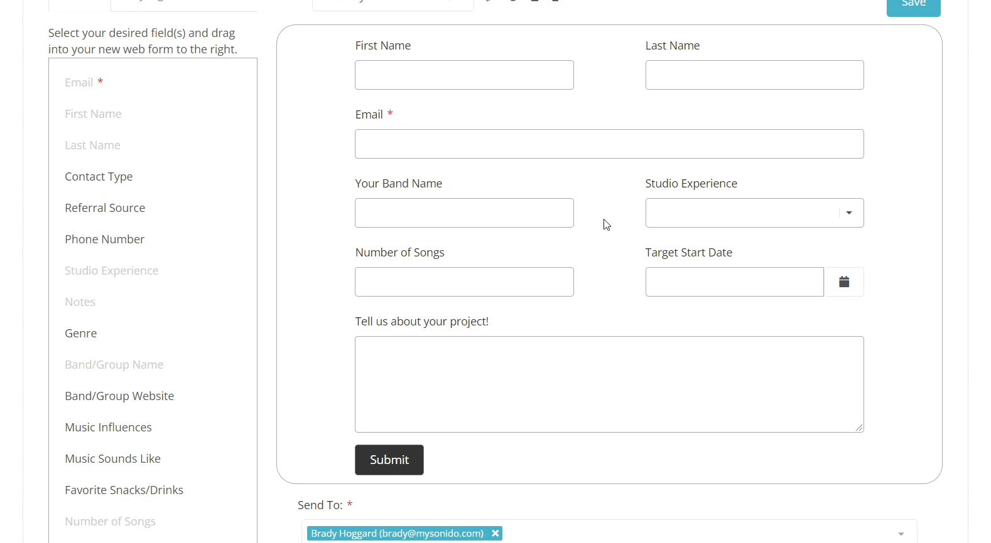Expand the Studio Experience dropdown
Image resolution: width=991 pixels, height=543 pixels.
[x=849, y=213]
